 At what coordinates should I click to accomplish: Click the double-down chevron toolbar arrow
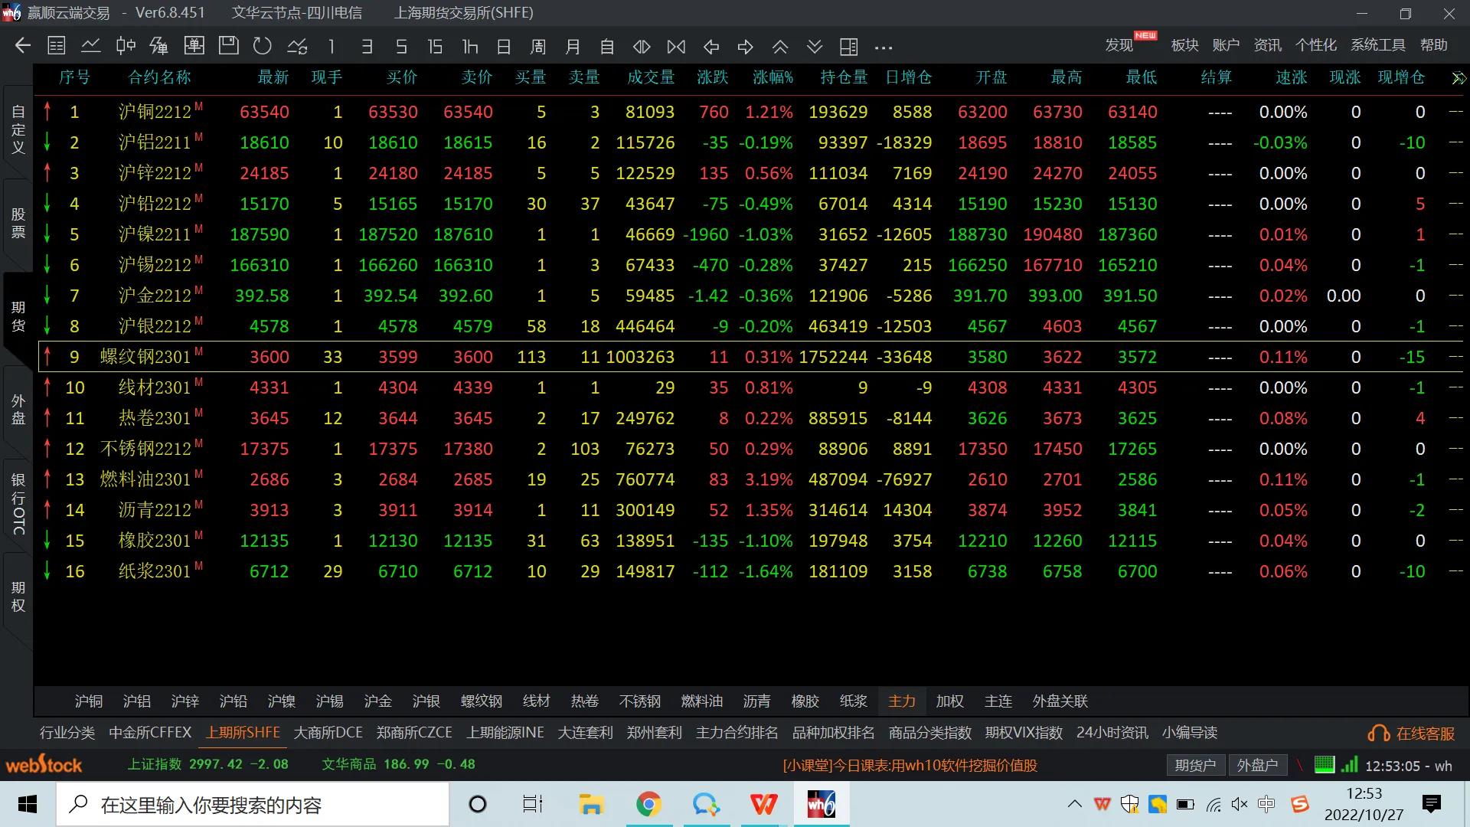coord(814,47)
